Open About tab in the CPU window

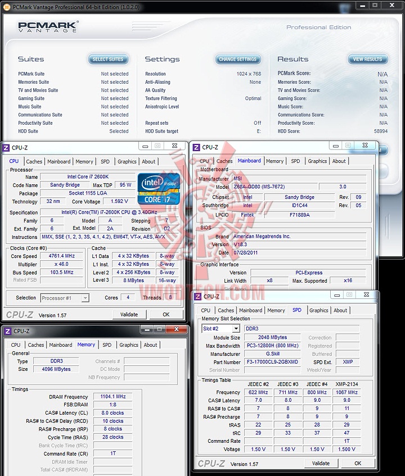click(148, 161)
